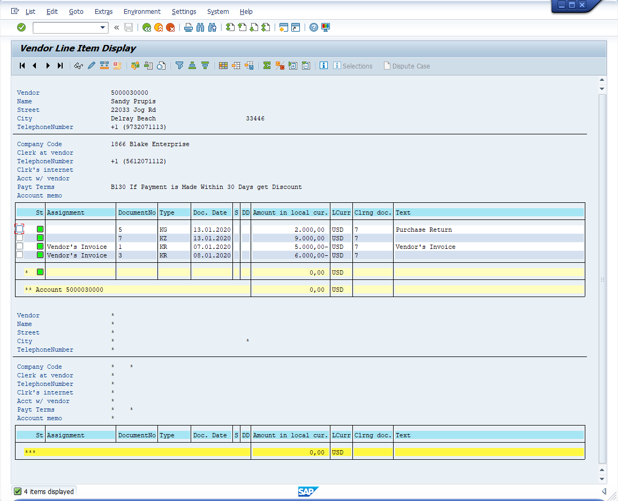Open the Goto menu
Screen dimensions: 618x501
pyautogui.click(x=76, y=11)
